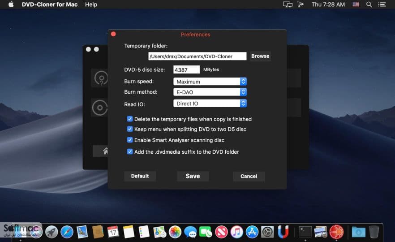
Task: Open Reminders app in the dock
Action: [144, 232]
